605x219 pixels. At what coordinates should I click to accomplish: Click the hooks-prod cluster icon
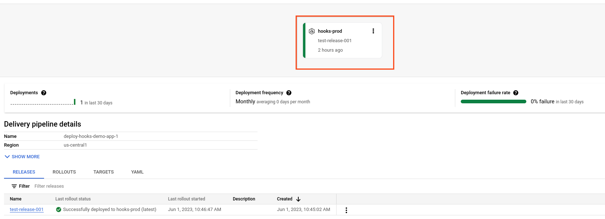312,31
